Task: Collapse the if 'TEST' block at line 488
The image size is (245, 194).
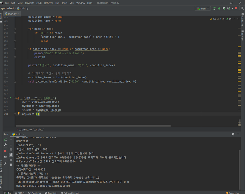Action: click(x=15, y=33)
